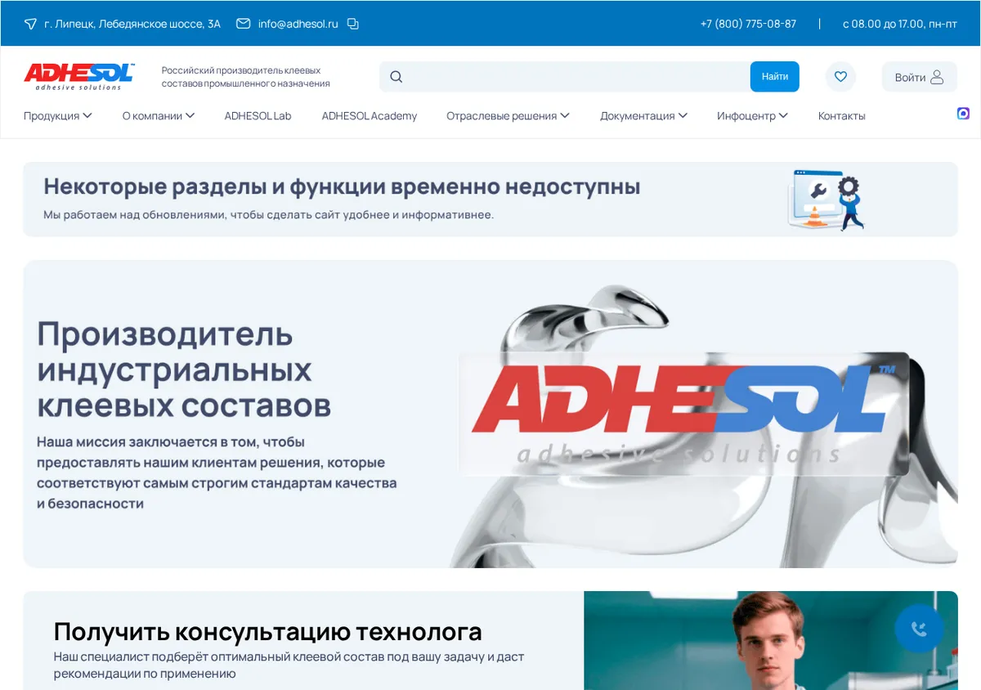Open ADHESOL Academy menu item
Screen dimensions: 981x690
click(369, 116)
